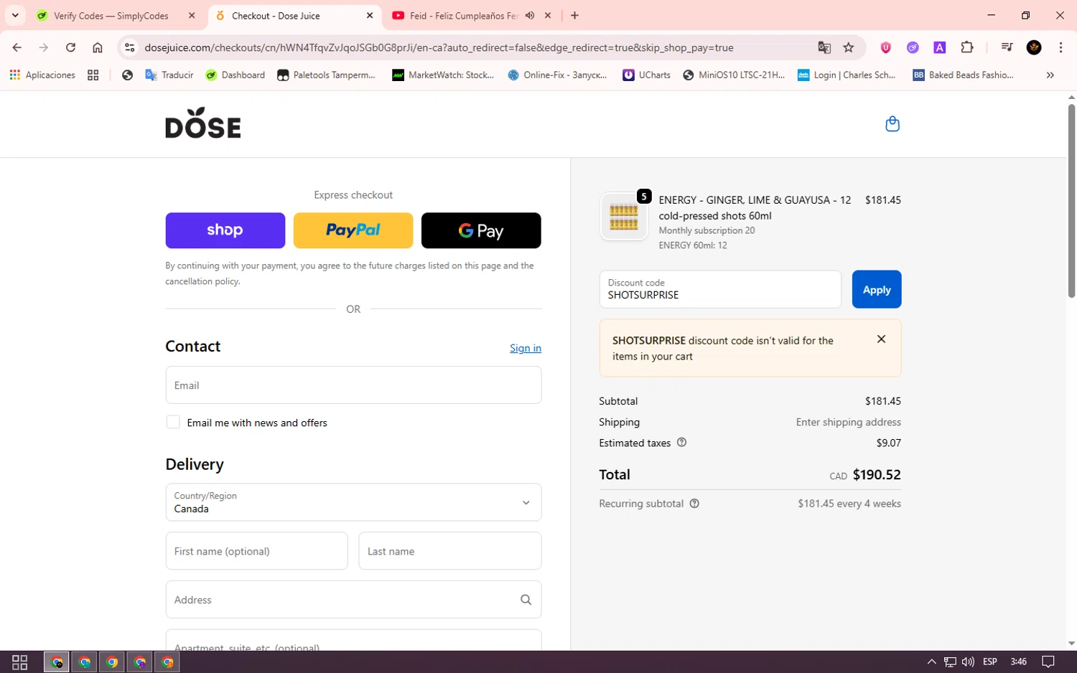Open the ESP language indicator

pos(990,662)
